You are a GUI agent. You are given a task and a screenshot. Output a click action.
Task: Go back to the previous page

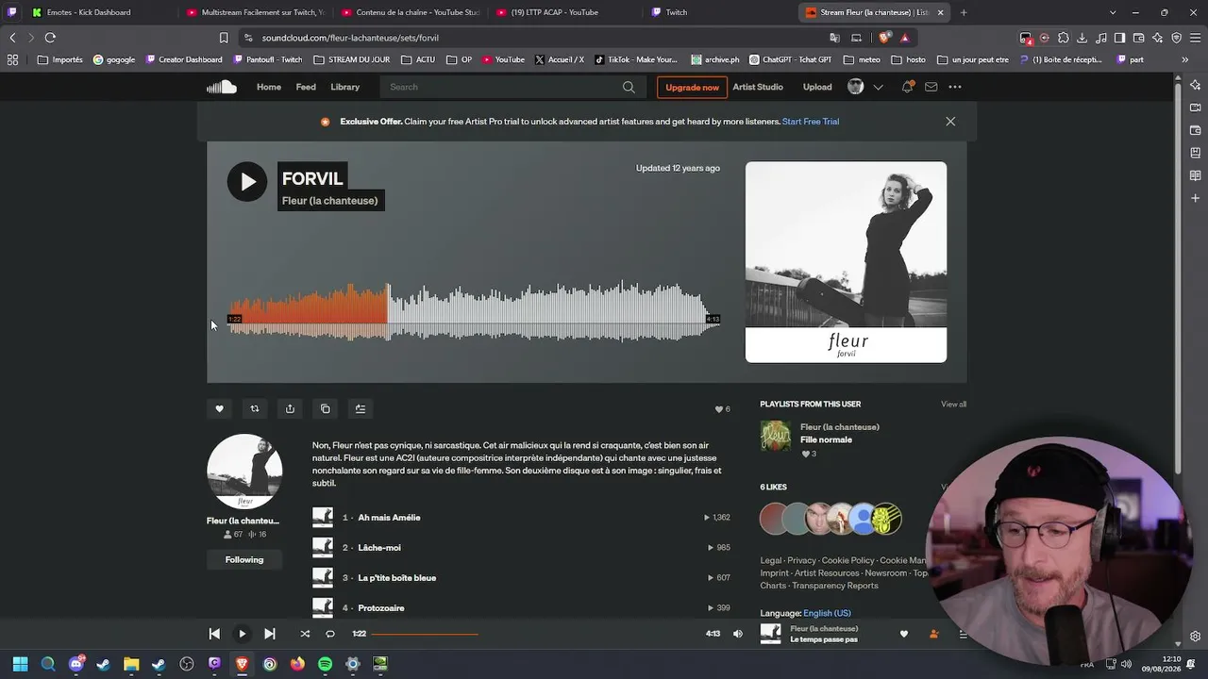12,38
